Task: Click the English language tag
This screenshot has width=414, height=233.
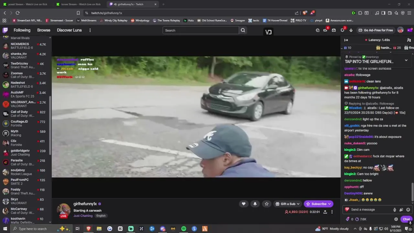Action: (101, 216)
